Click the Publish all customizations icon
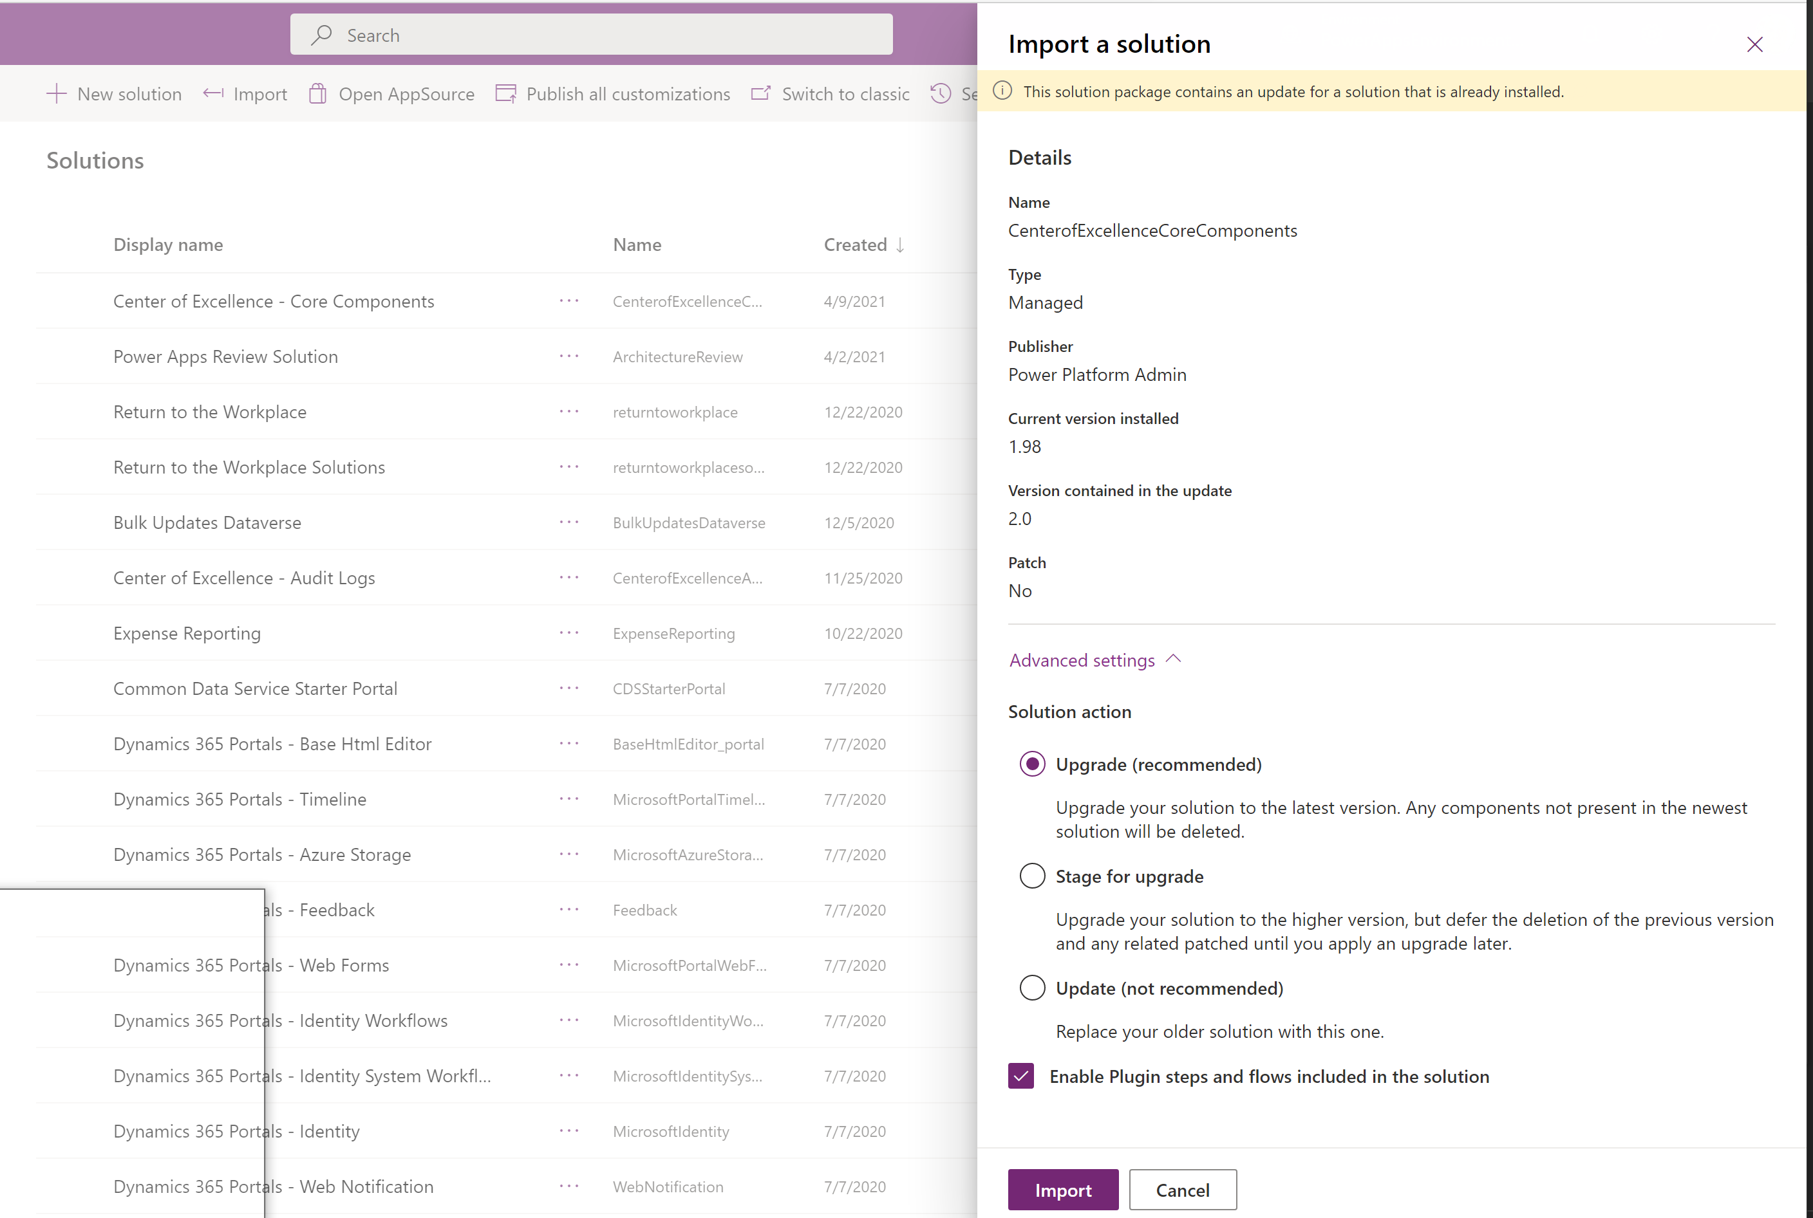1813x1218 pixels. point(506,93)
